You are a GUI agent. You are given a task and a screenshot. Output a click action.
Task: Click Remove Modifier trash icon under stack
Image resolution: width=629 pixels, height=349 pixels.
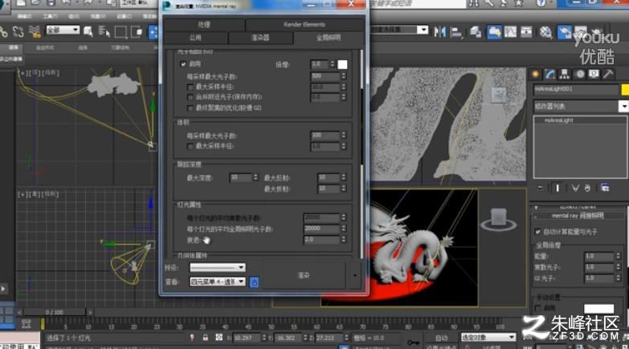click(588, 188)
